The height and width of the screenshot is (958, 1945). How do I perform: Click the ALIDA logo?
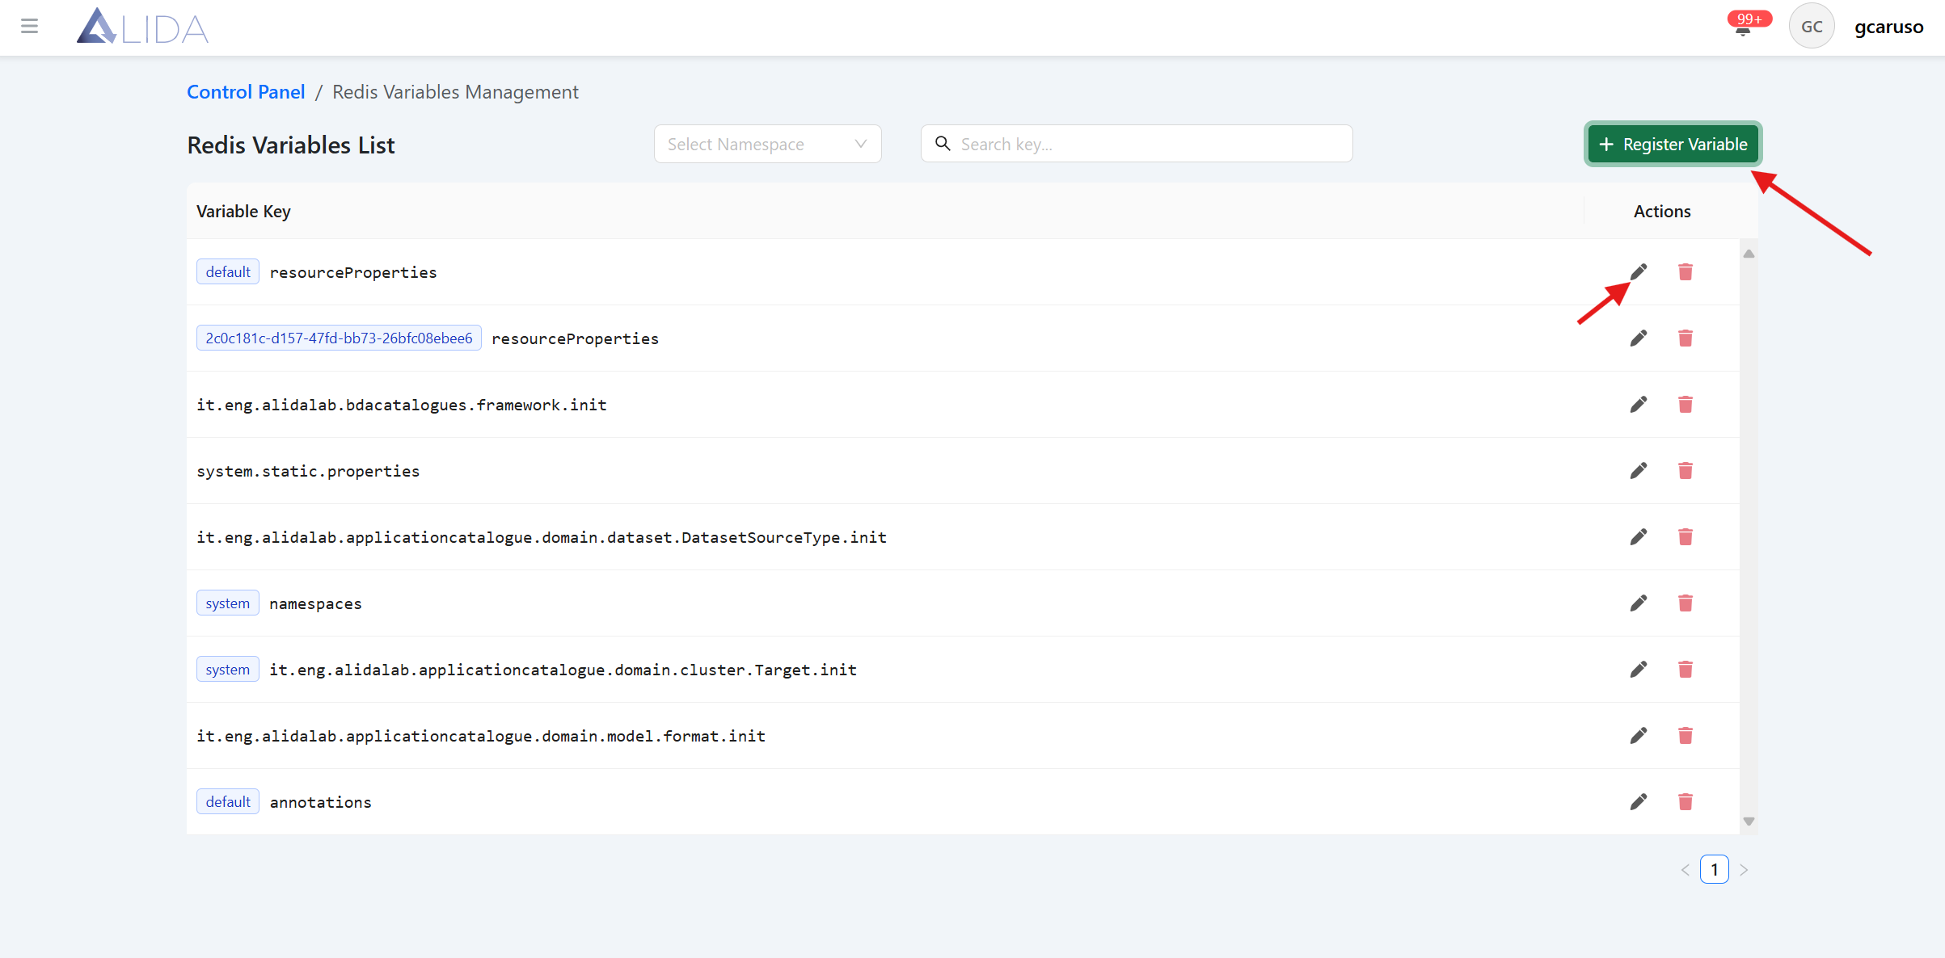pos(142,27)
